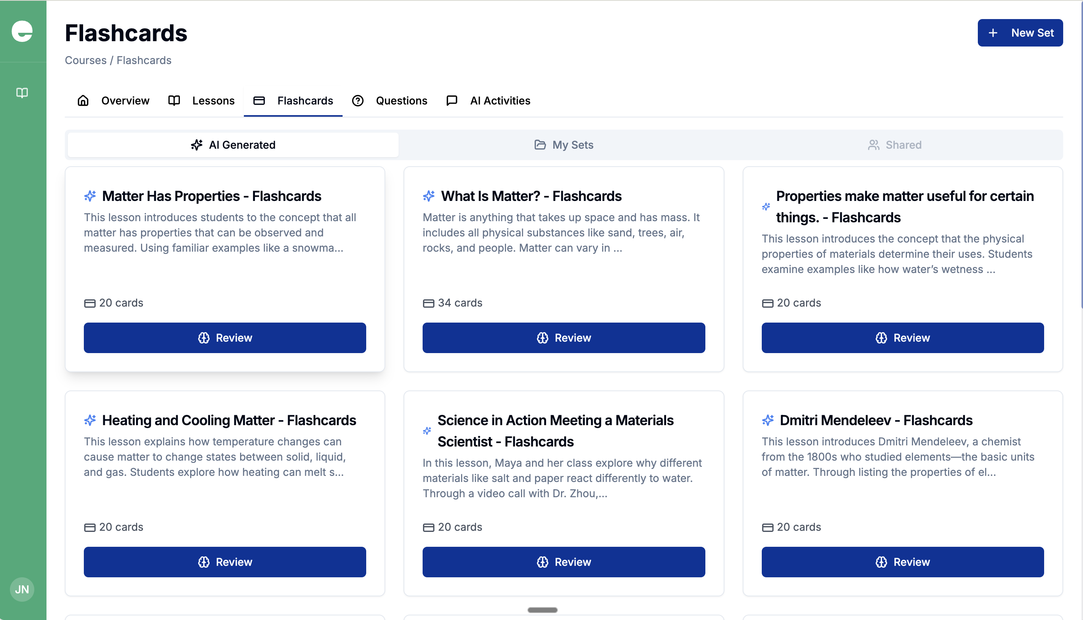Click sparkle icon on What Is Matter? card
Screen dimensions: 1083x620
click(x=429, y=196)
